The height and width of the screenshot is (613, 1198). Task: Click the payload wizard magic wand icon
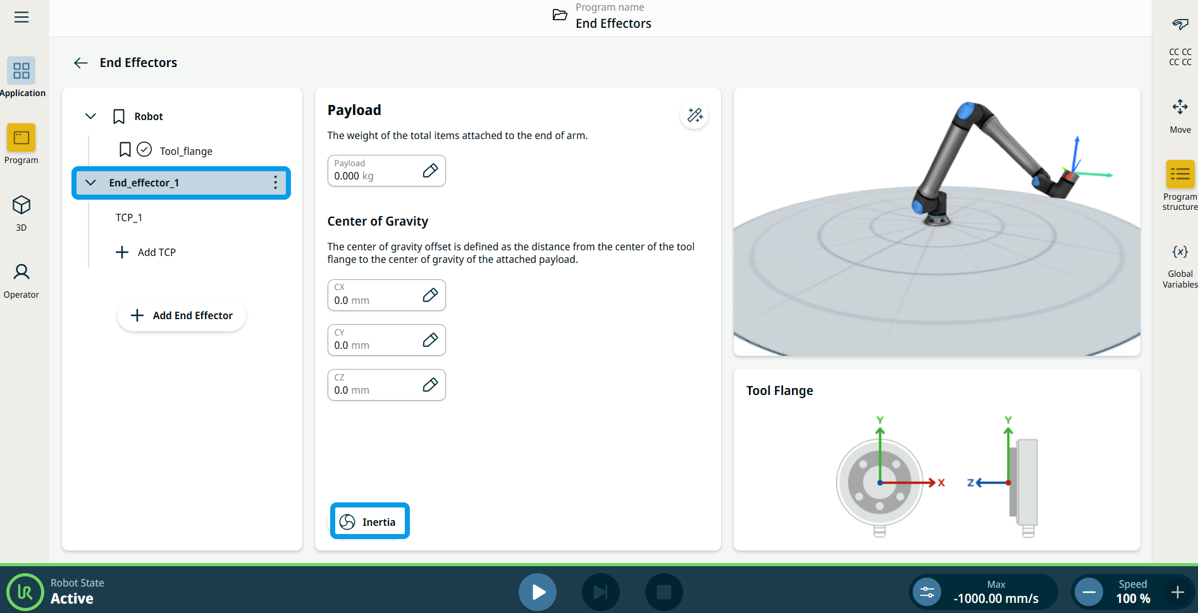click(x=695, y=115)
